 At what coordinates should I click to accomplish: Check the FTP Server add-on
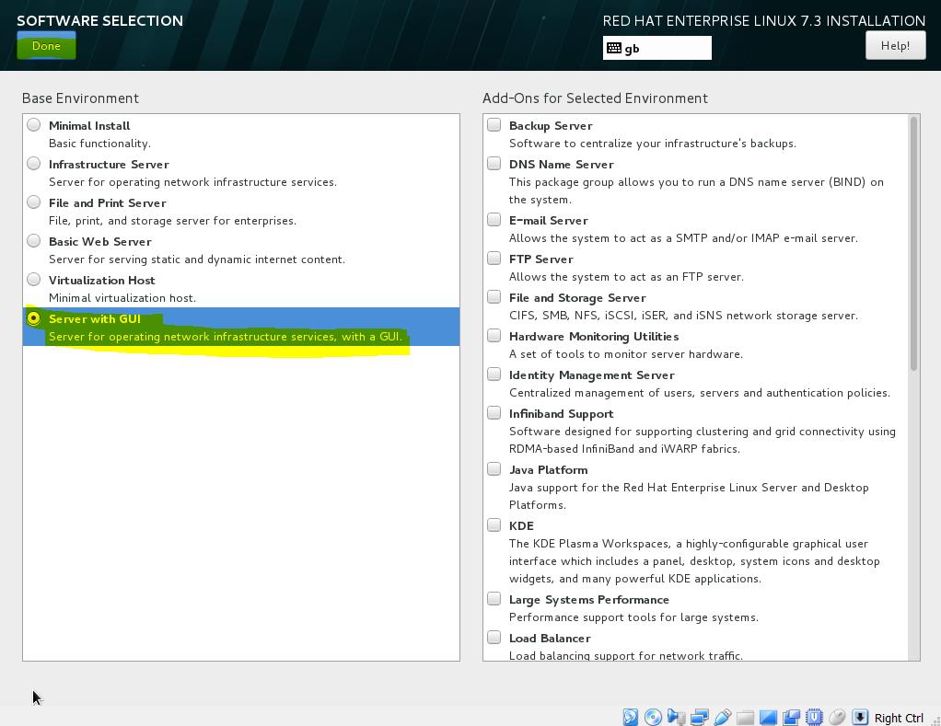[x=494, y=259]
